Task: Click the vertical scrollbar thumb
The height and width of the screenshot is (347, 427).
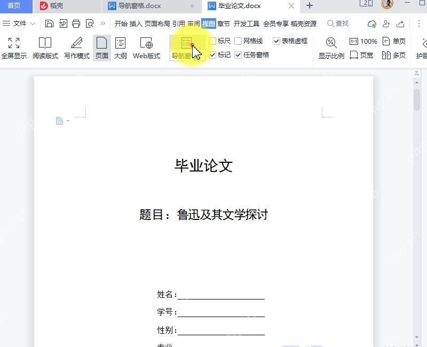Action: click(x=417, y=100)
